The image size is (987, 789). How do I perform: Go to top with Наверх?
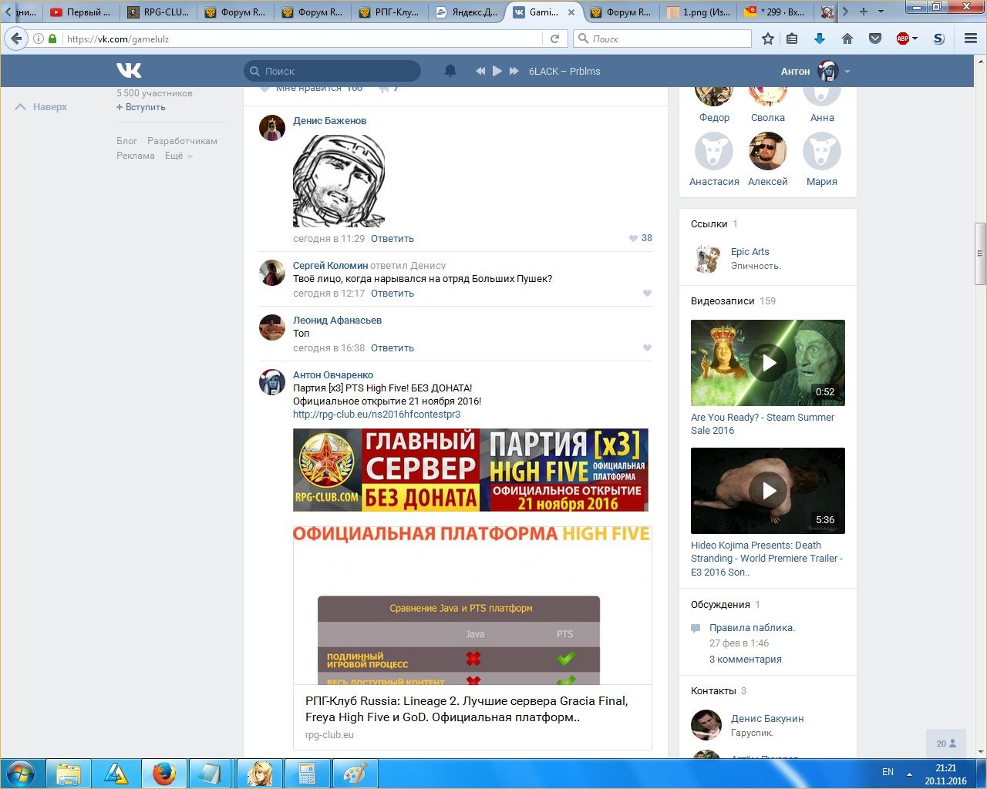point(42,107)
